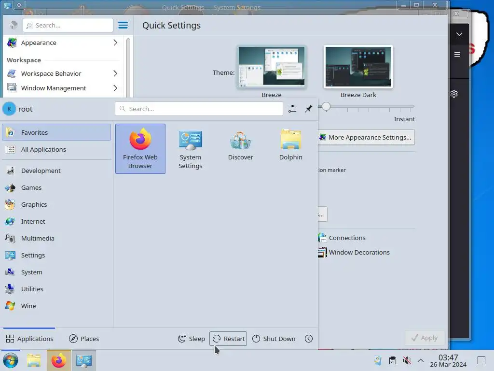
Task: Expand the dropdown chevron in background window
Action: [459, 34]
